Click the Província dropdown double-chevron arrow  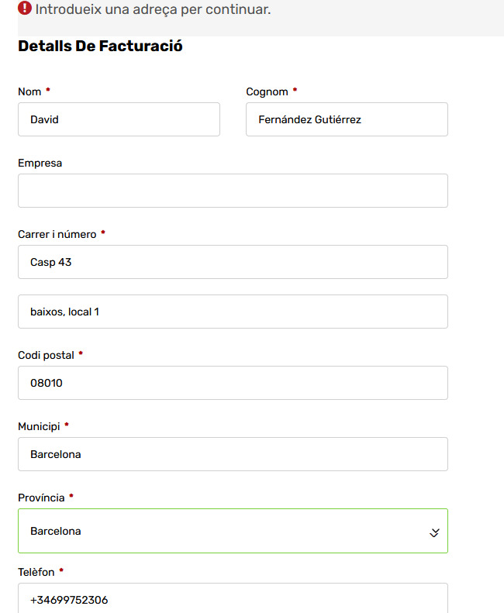pyautogui.click(x=434, y=532)
